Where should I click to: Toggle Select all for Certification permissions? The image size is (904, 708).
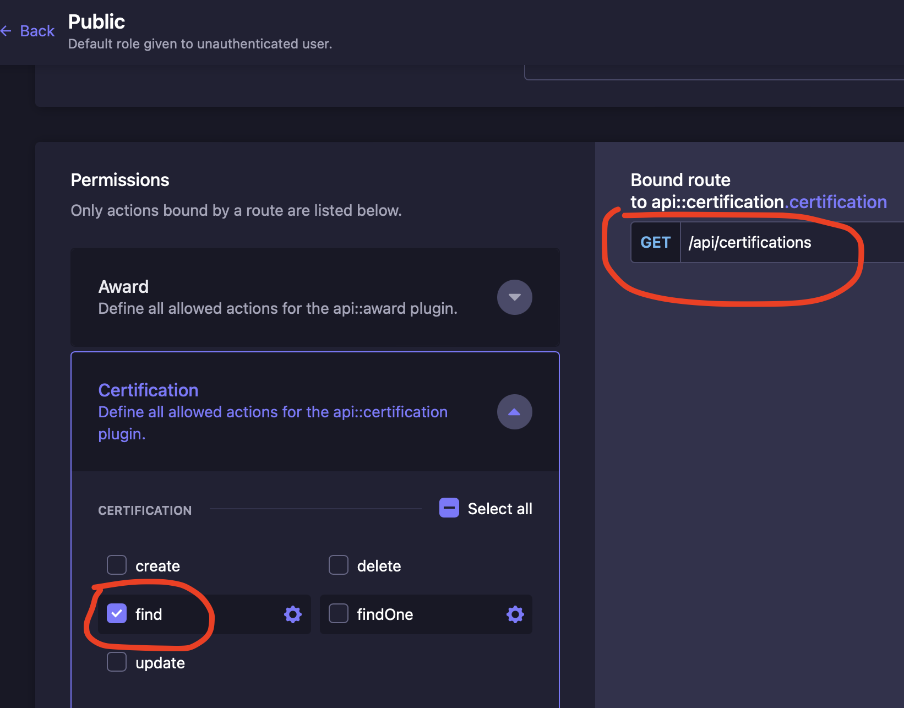pyautogui.click(x=448, y=508)
